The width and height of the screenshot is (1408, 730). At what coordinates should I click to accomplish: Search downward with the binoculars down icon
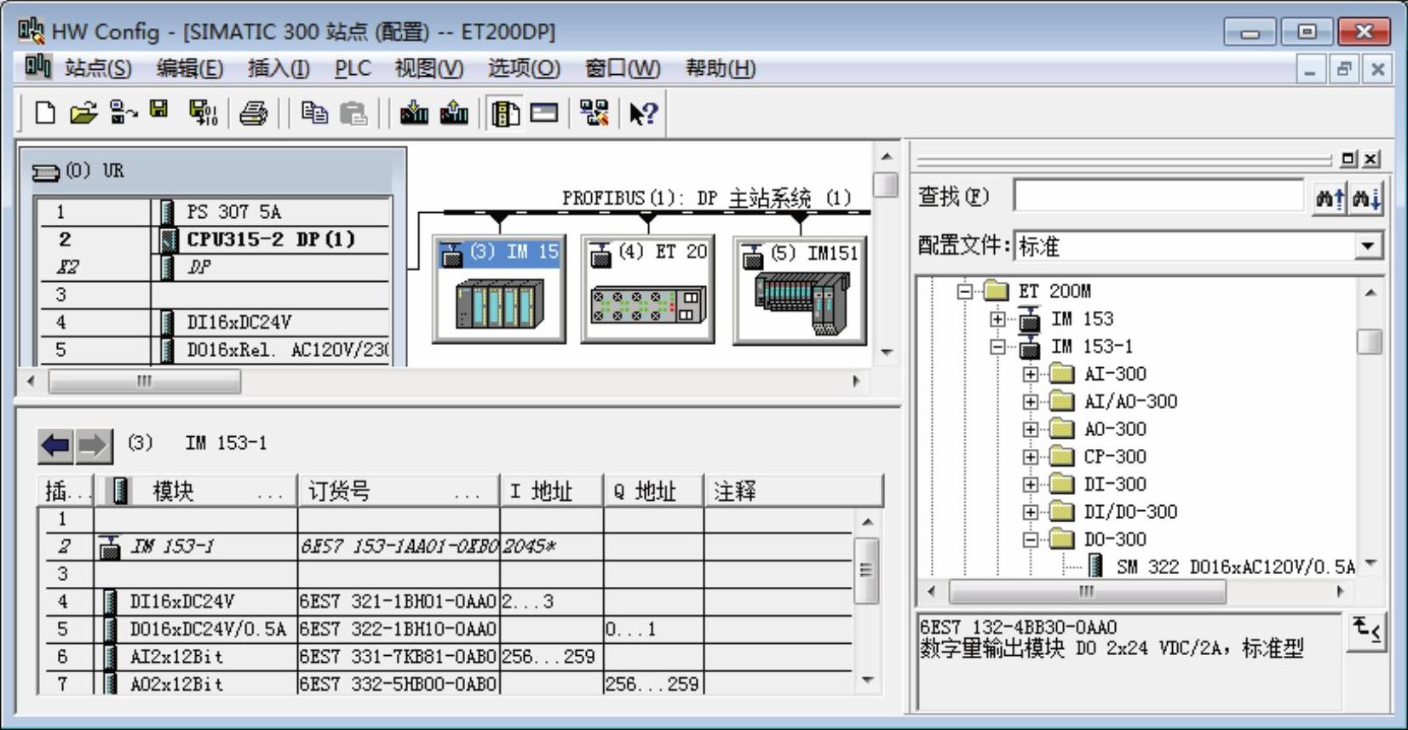(x=1365, y=198)
